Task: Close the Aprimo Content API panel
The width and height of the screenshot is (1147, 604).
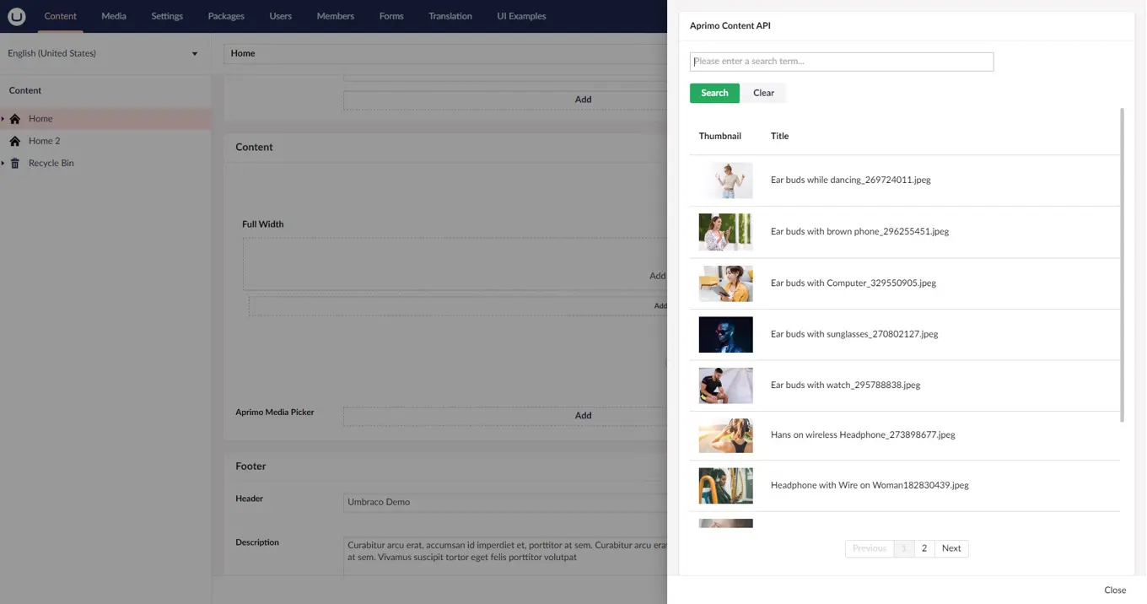Action: click(1115, 590)
